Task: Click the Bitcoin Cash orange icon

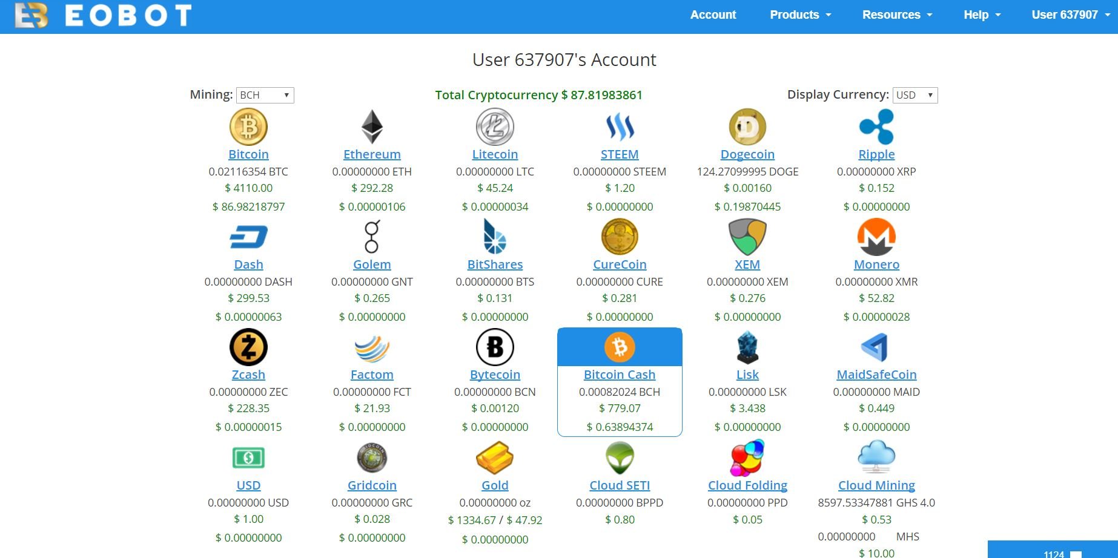Action: [x=620, y=347]
